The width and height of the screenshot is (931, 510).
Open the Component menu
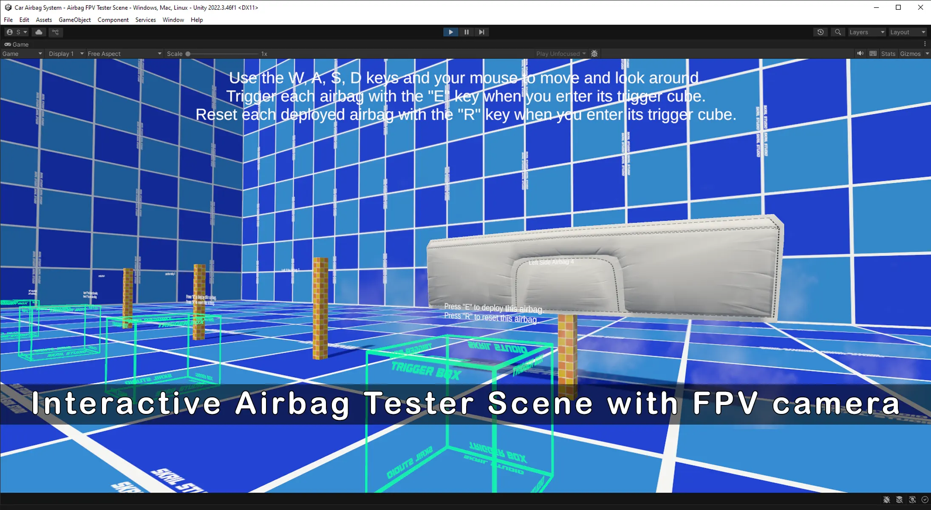(x=113, y=20)
